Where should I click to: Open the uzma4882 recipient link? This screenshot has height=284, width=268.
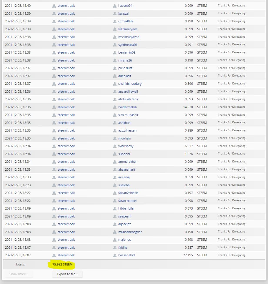coord(126,21)
